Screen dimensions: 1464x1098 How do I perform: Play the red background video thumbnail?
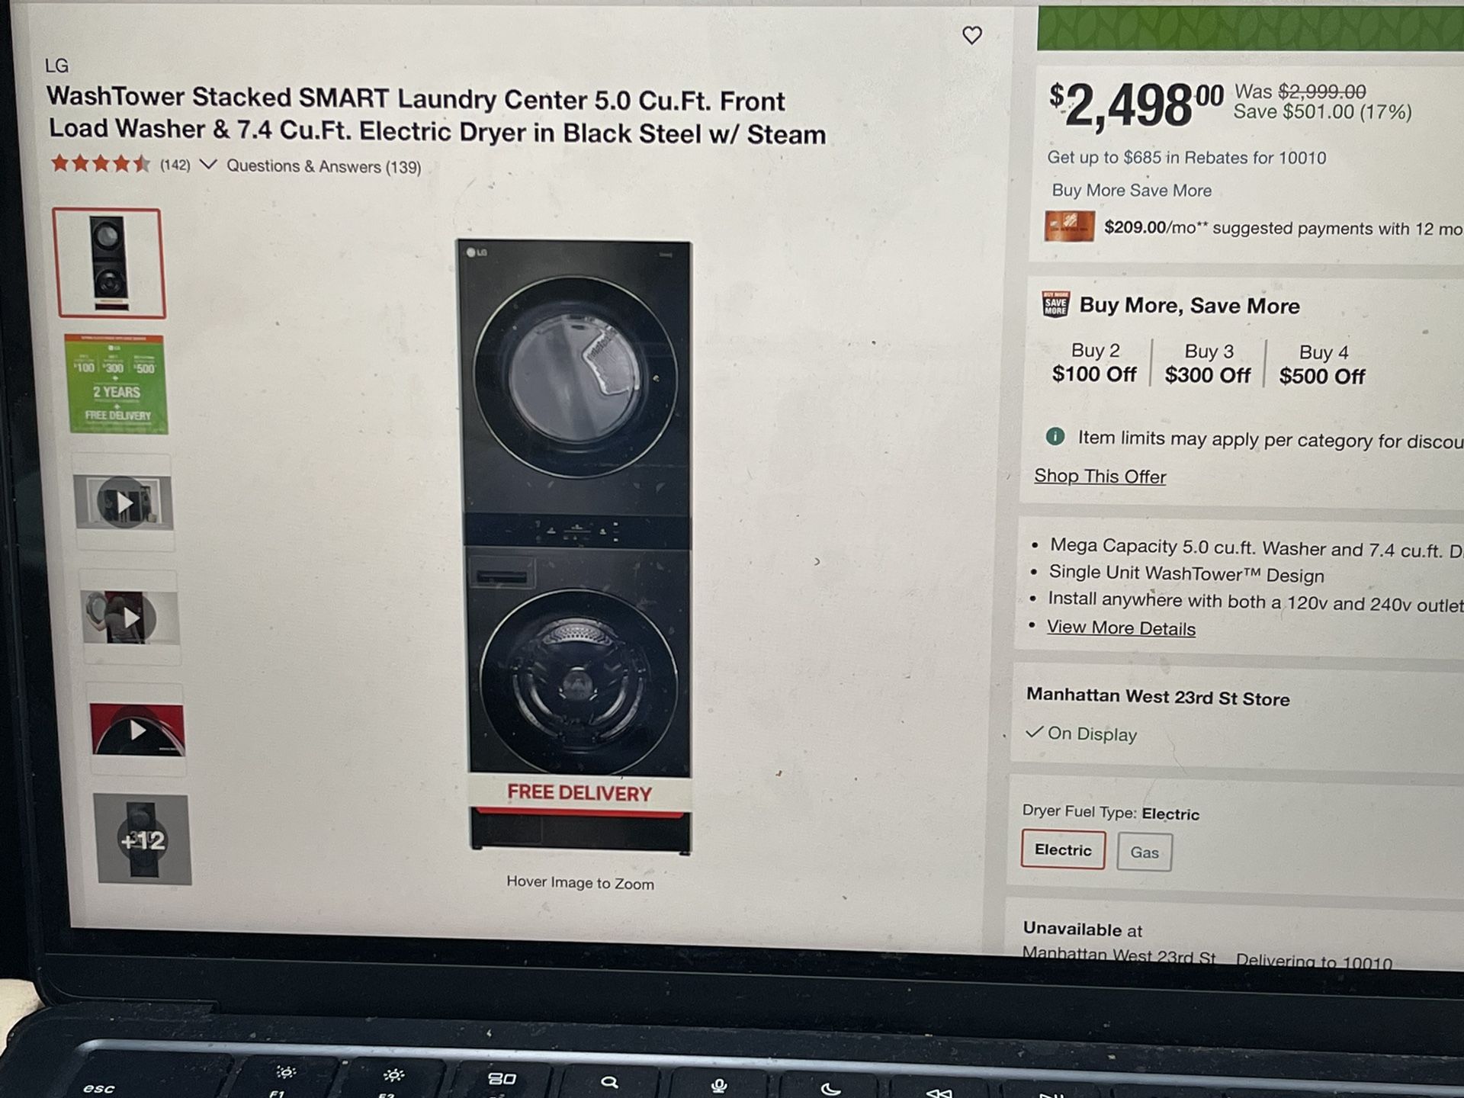[137, 730]
